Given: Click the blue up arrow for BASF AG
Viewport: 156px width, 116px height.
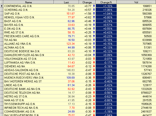Looking at the screenshot, I should (x=94, y=21).
